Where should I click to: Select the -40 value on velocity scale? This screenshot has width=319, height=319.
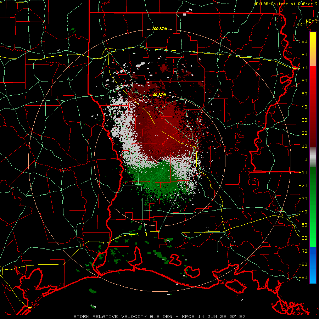[x=303, y=212]
